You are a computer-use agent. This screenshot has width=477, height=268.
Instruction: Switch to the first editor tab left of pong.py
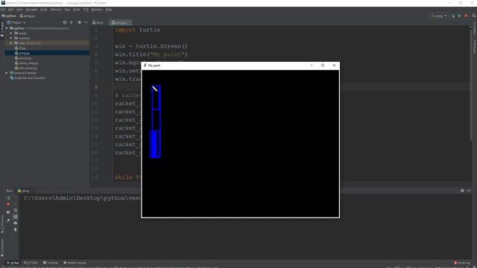[98, 22]
